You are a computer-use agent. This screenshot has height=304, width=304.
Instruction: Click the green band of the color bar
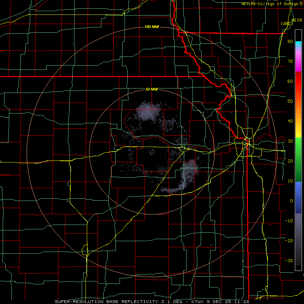point(298,159)
